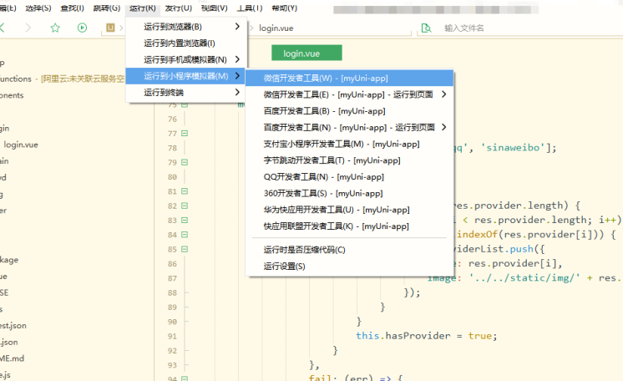Select 运行到内置浏览器(I) menu item
623x381 pixels.
(x=180, y=43)
